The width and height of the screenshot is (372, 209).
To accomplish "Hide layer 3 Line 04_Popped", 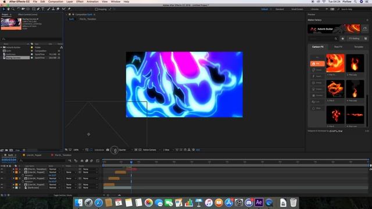I will (x=2, y=178).
